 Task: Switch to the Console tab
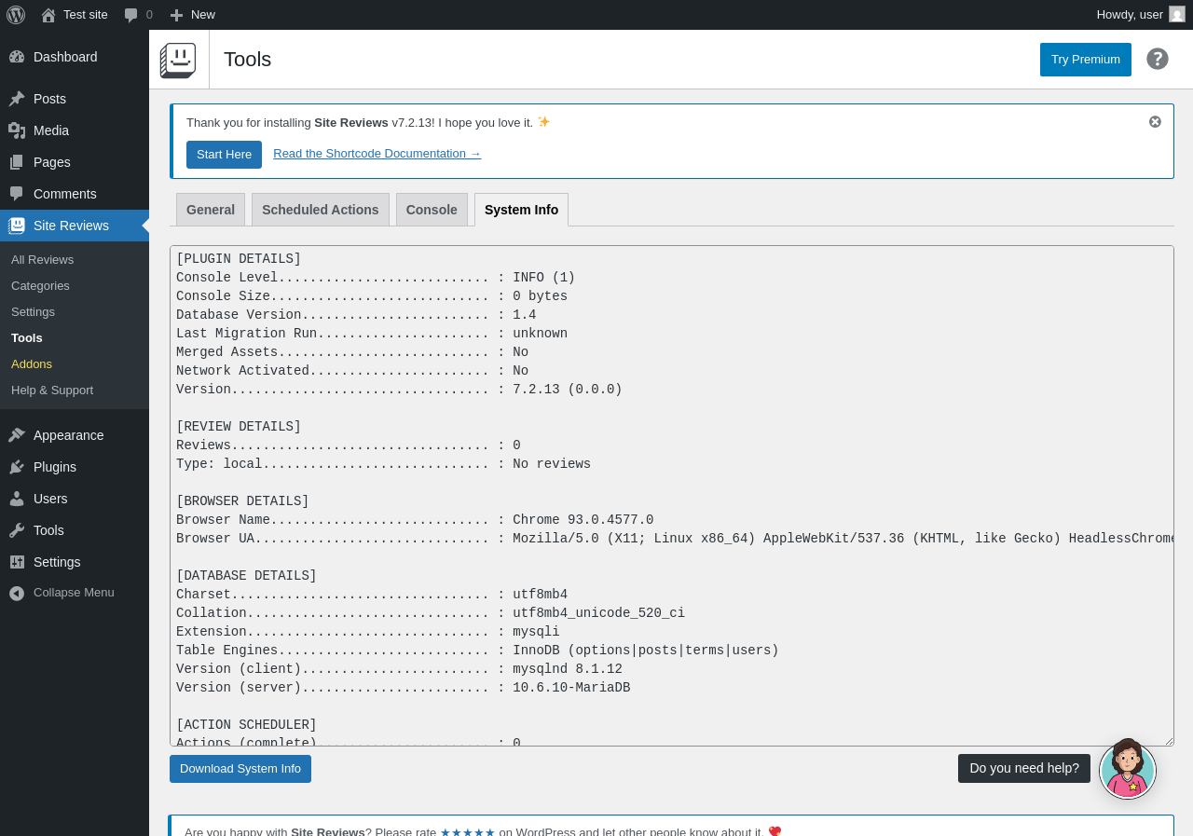(x=432, y=210)
